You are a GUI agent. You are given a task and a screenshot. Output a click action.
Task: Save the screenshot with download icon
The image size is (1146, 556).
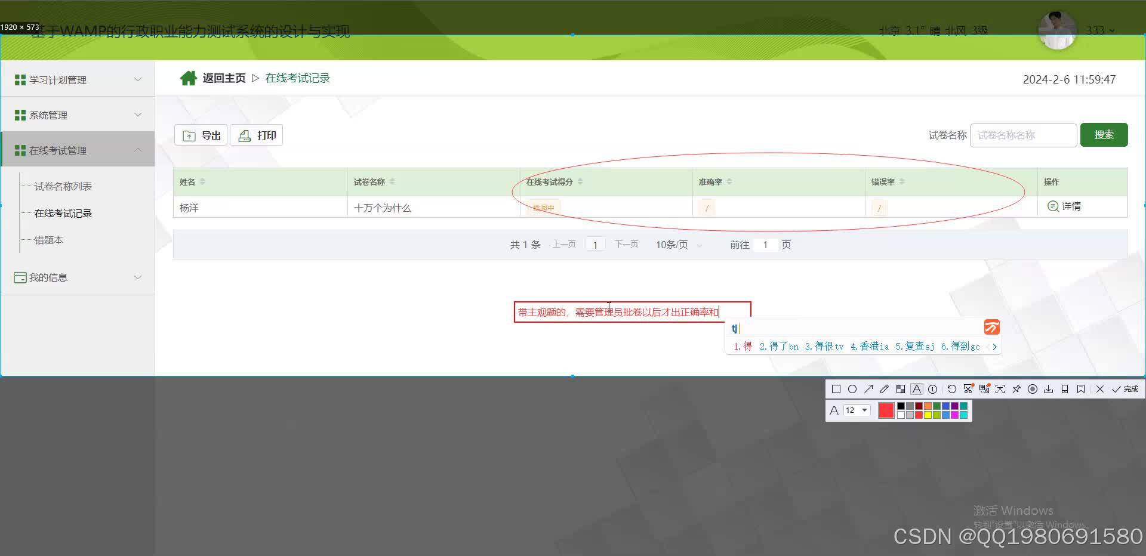coord(1049,389)
